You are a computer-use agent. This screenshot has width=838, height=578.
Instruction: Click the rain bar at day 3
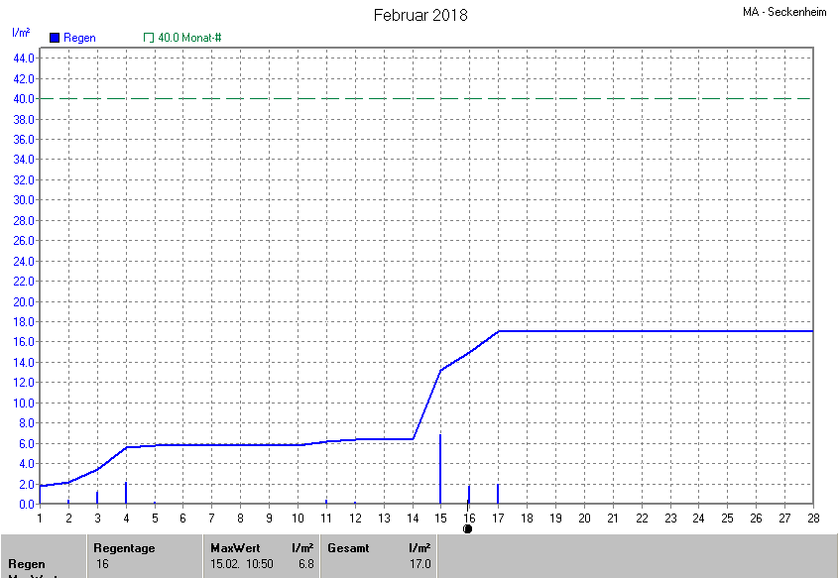(x=97, y=497)
